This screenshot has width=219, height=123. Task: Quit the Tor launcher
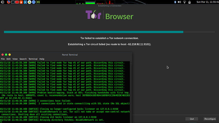[x=192, y=119]
